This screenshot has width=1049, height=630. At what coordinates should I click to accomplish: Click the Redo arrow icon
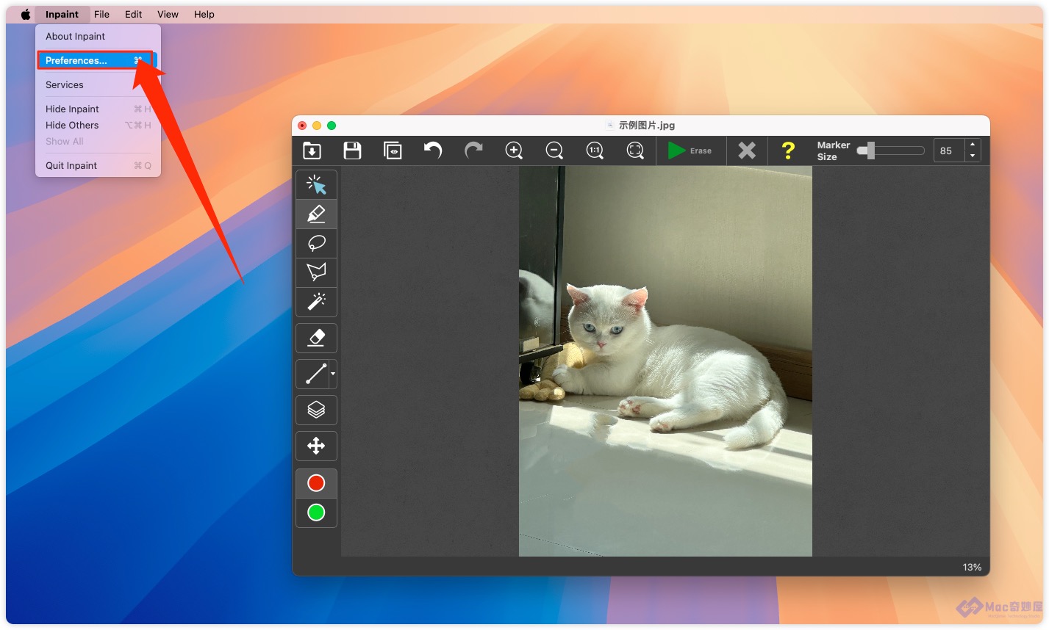tap(473, 151)
